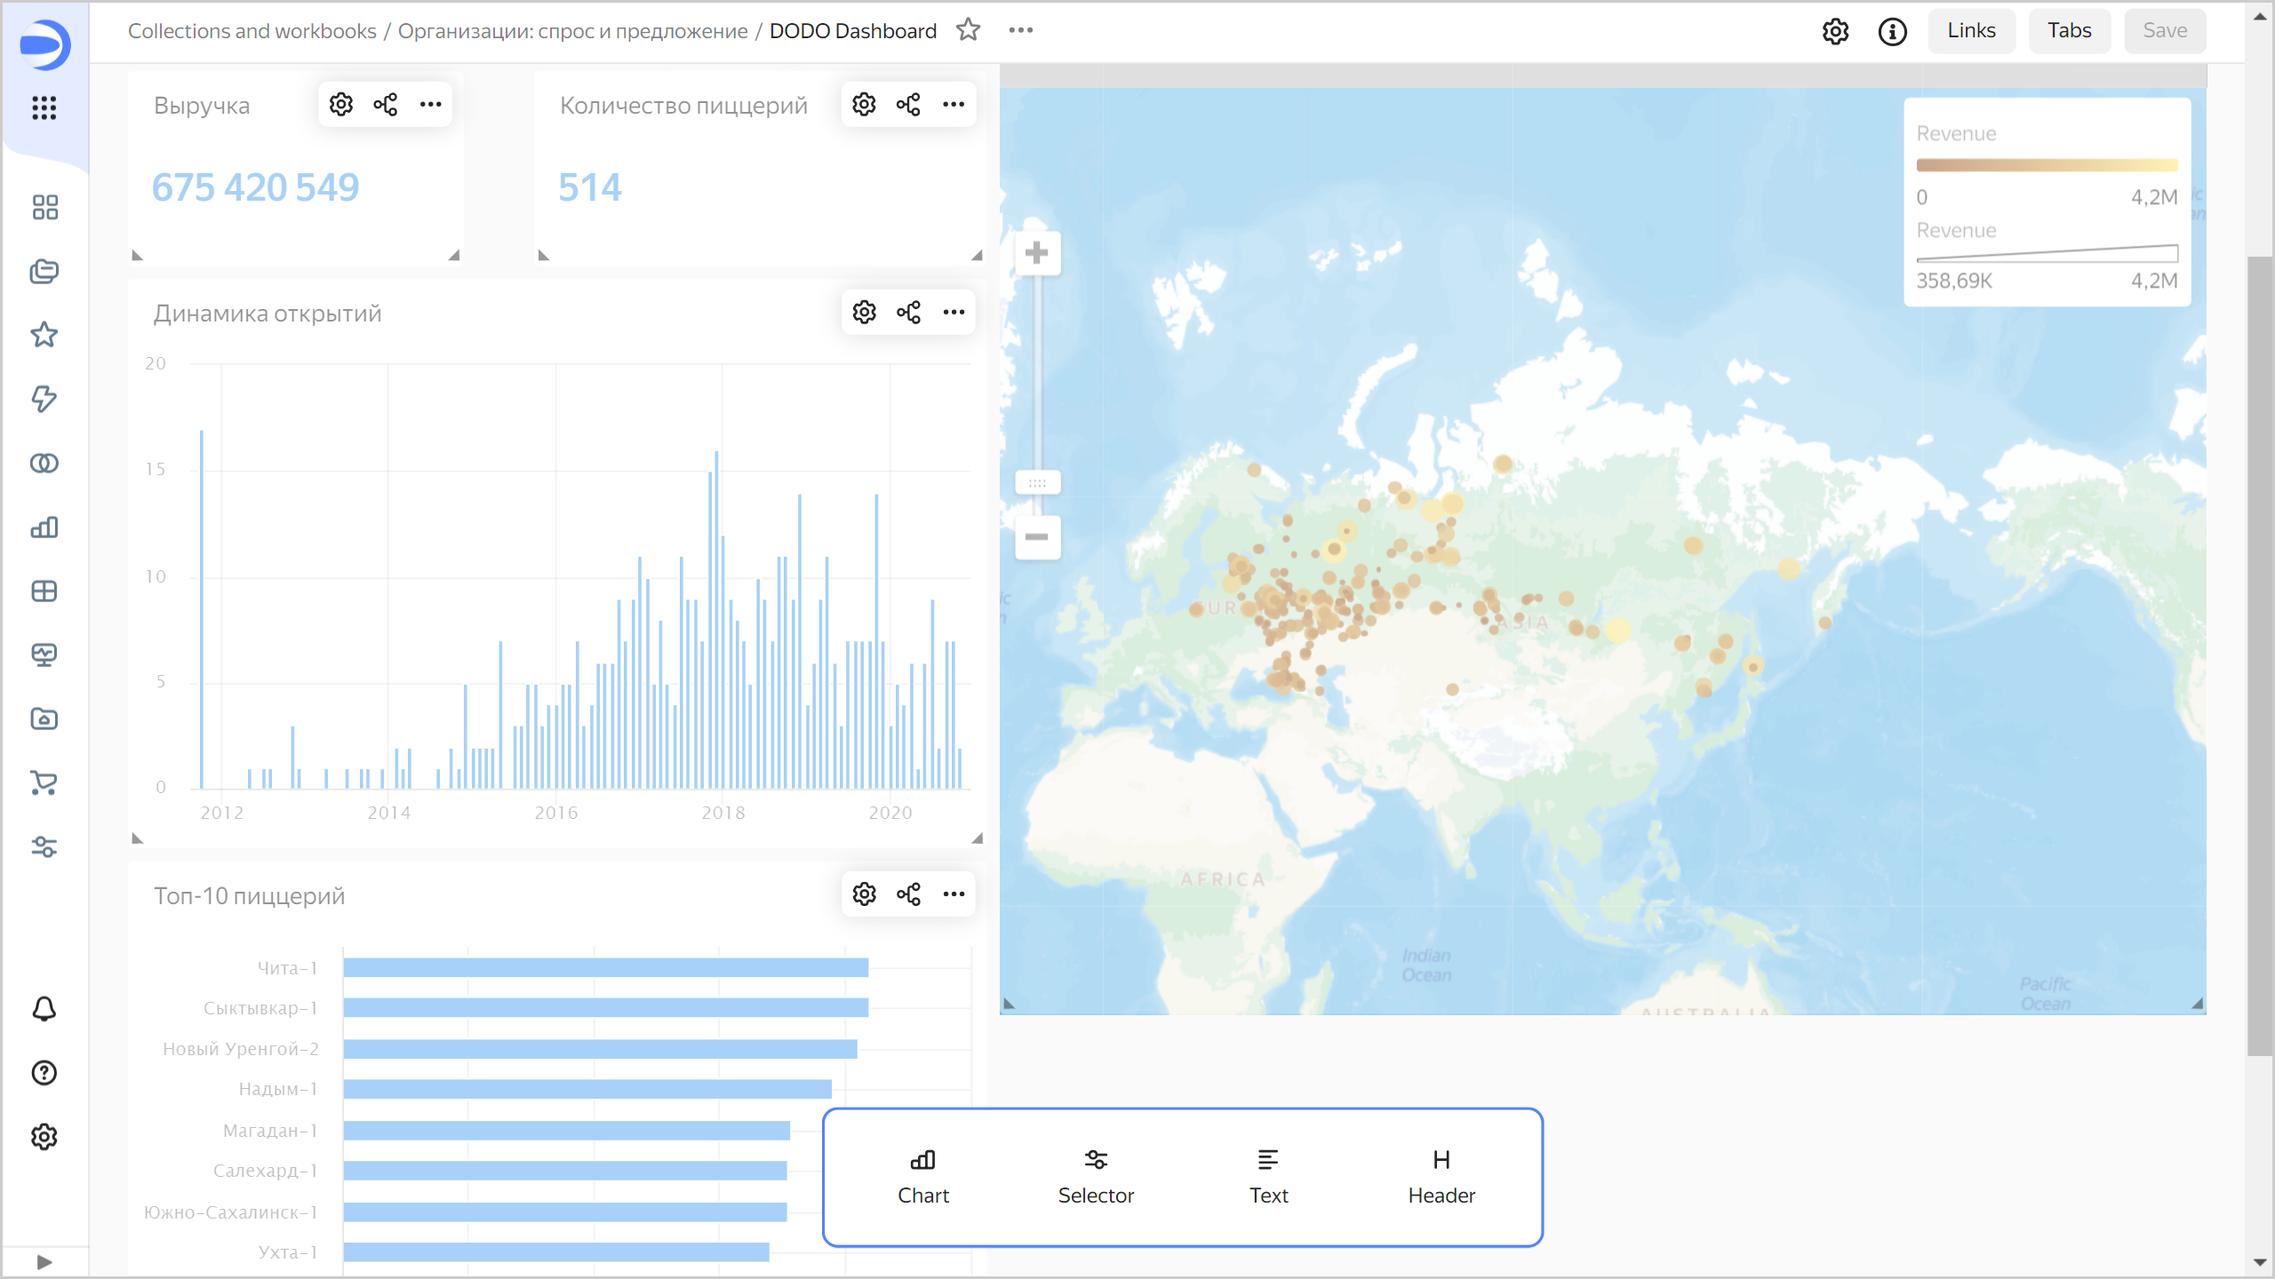
Task: Click the Favorites star in sidebar
Action: coord(44,335)
